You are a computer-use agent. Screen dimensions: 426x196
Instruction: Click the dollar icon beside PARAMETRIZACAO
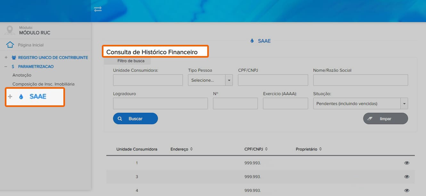(13, 67)
